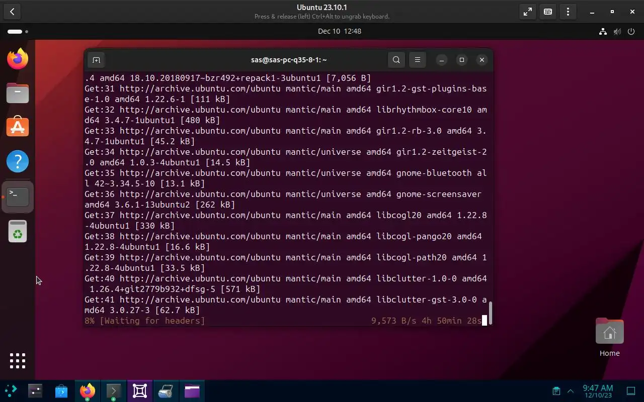Open the Dec 10 12:48 clock menu

pos(340,31)
